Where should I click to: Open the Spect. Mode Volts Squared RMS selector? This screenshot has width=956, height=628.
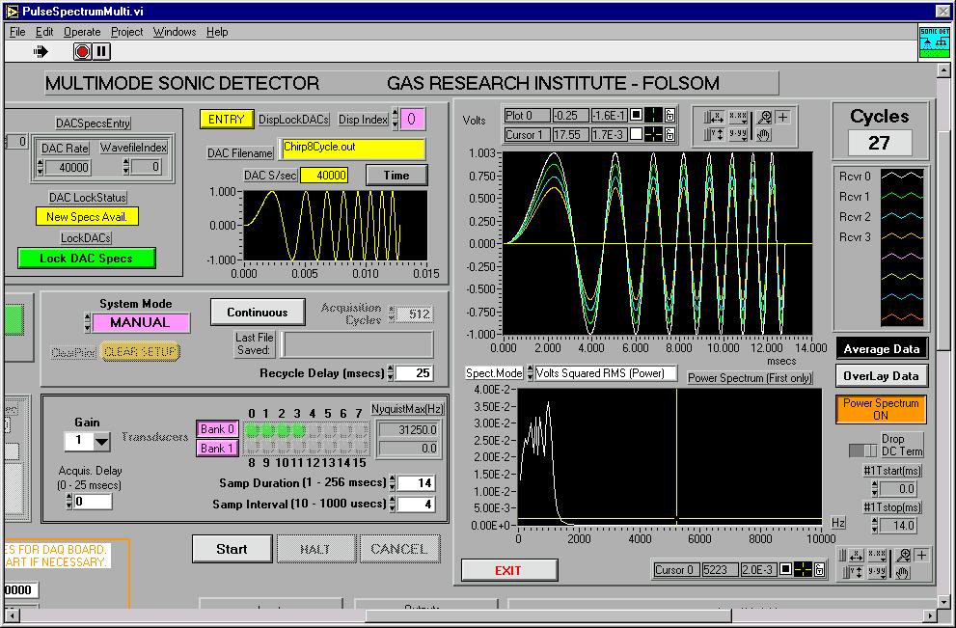(x=606, y=373)
